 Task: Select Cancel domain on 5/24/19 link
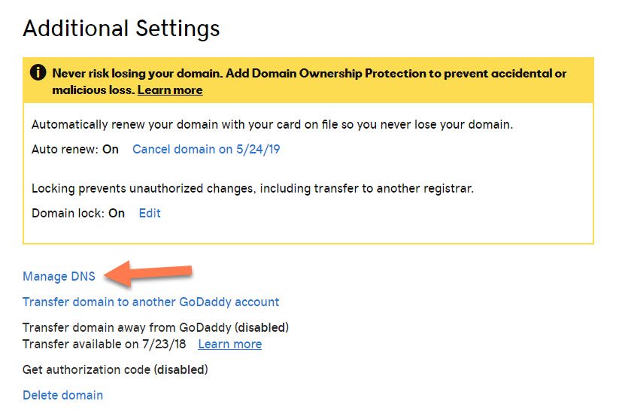pyautogui.click(x=206, y=149)
